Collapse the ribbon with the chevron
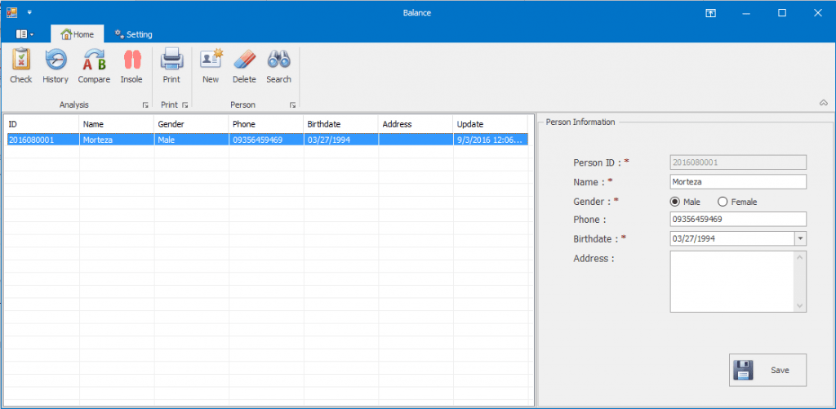The image size is (836, 409). pos(823,102)
